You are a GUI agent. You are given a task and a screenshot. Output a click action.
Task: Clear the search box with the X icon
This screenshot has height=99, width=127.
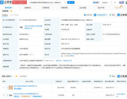[x=65, y=2]
